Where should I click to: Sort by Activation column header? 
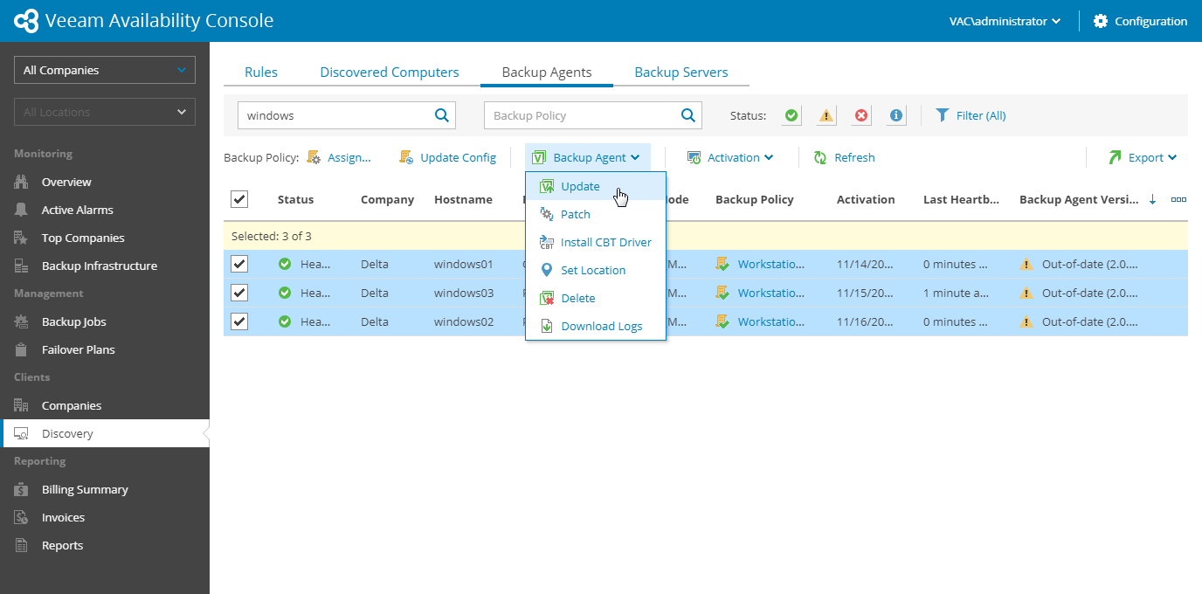click(x=866, y=199)
